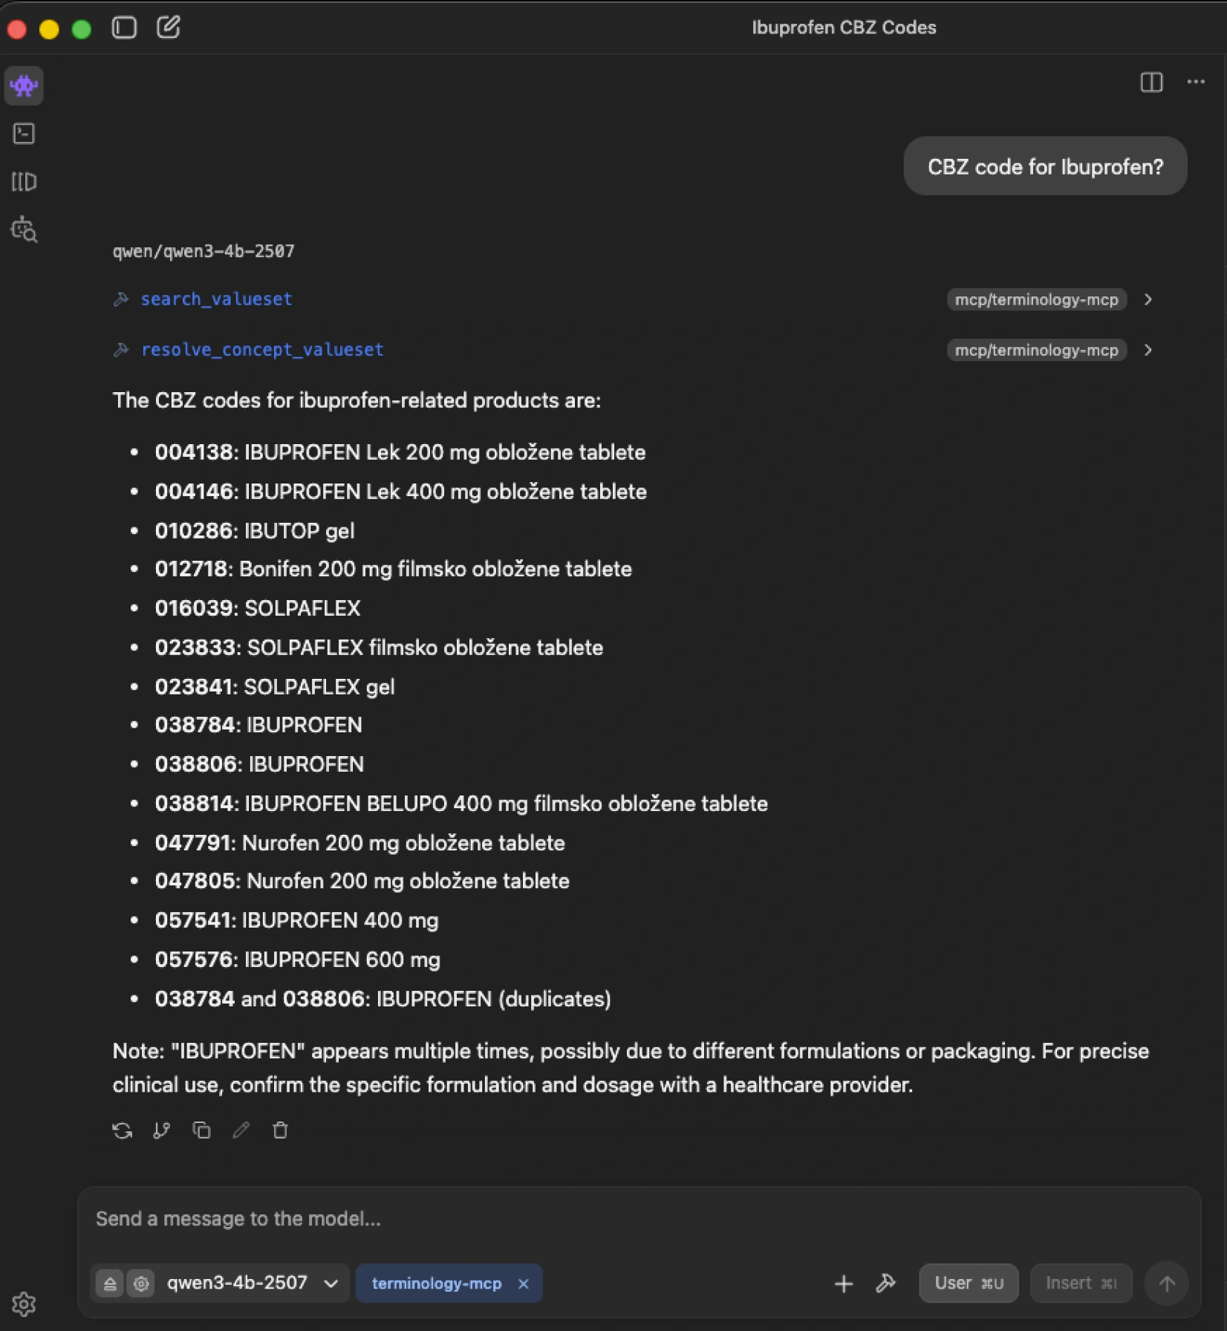Open the My Models library icon

25,182
